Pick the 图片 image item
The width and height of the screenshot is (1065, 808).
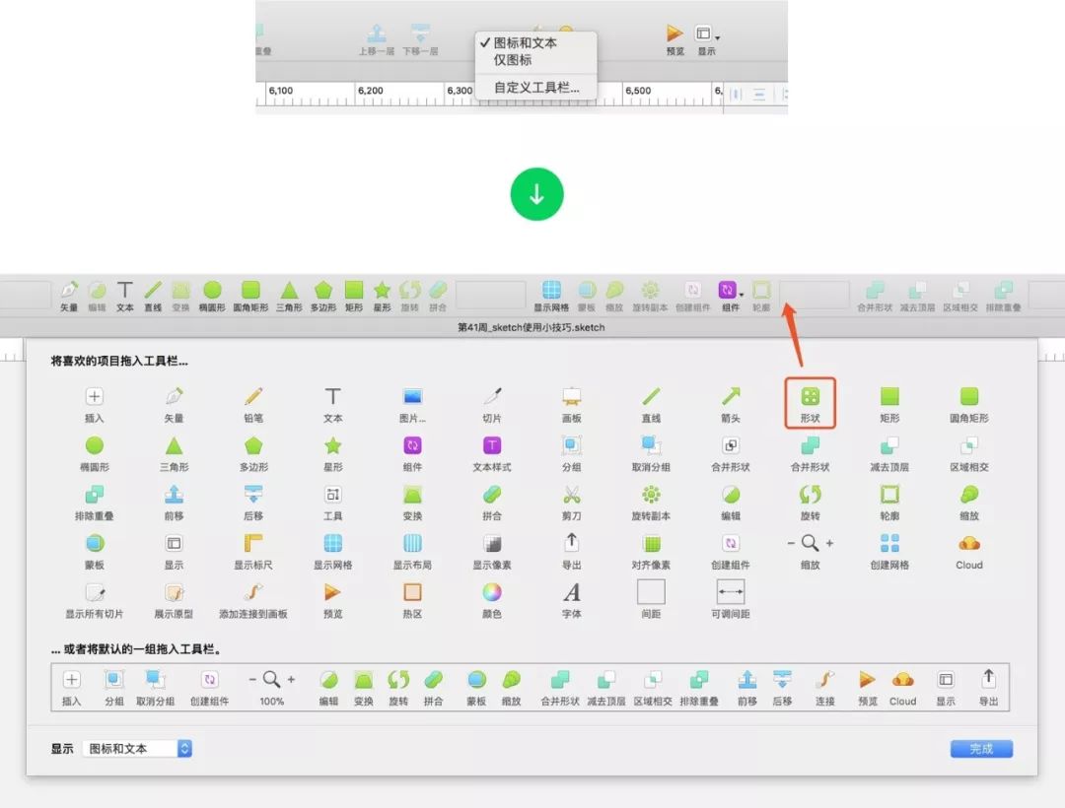coord(412,405)
